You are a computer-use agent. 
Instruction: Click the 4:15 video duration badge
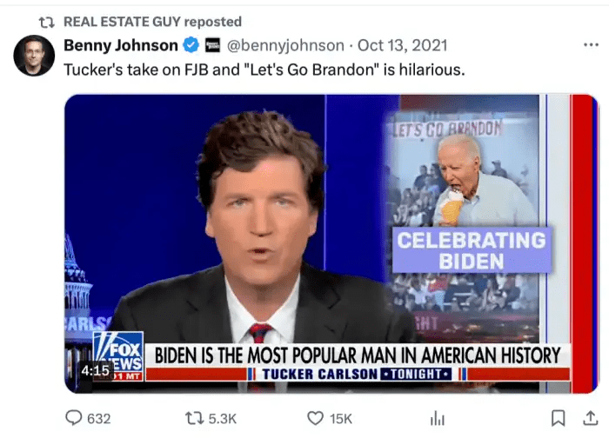95,370
